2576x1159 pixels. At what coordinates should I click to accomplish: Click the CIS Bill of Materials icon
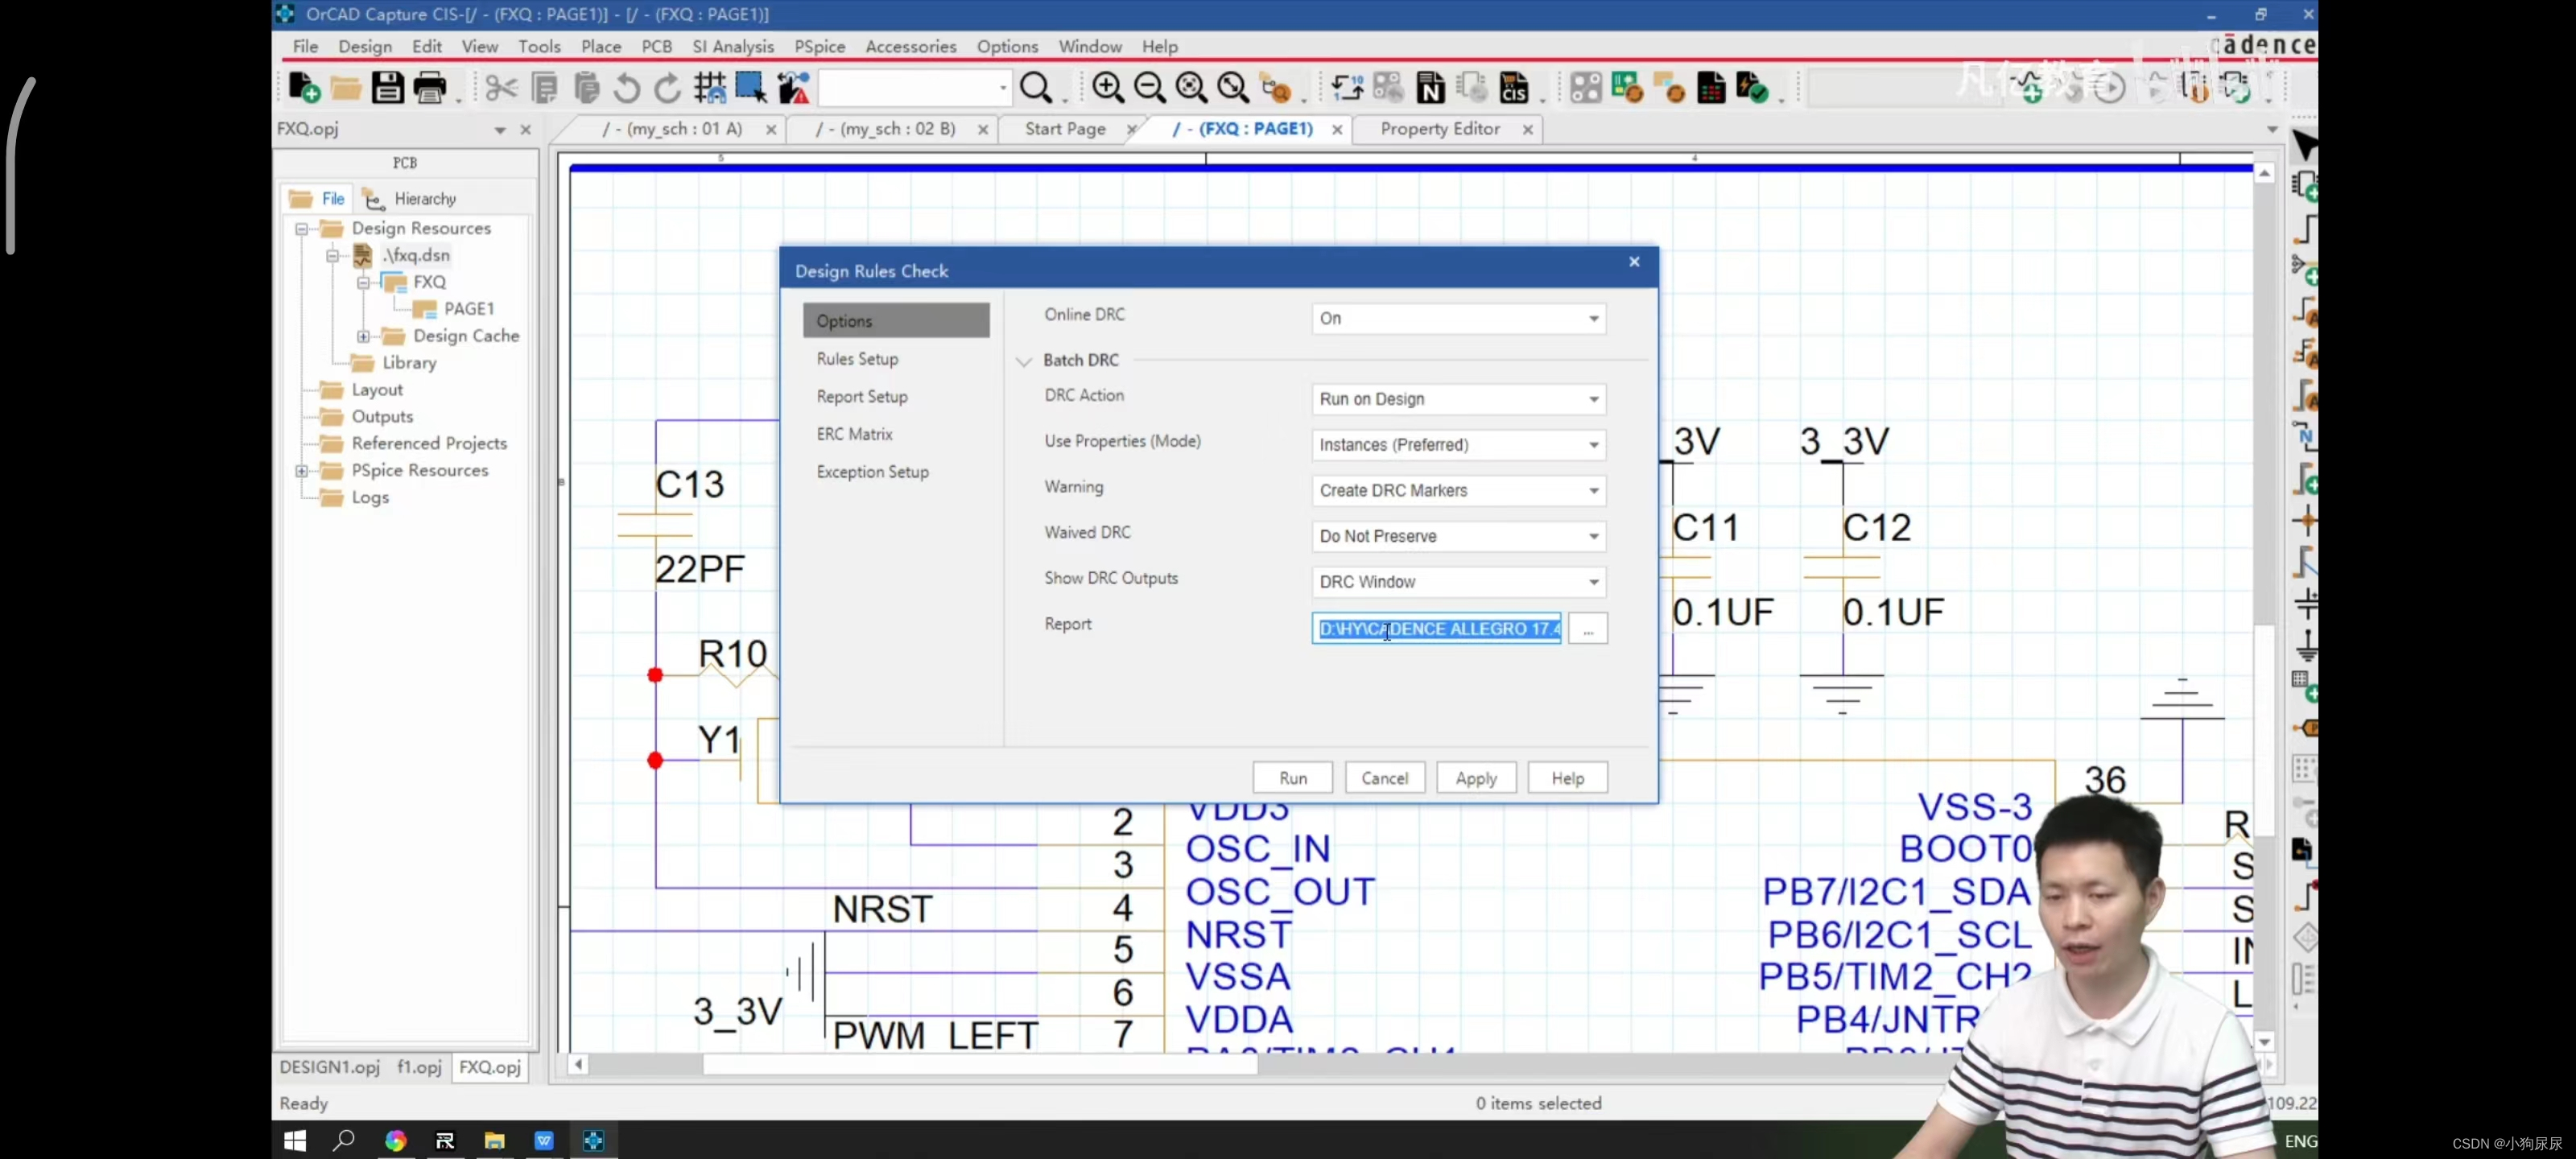pyautogui.click(x=1514, y=88)
